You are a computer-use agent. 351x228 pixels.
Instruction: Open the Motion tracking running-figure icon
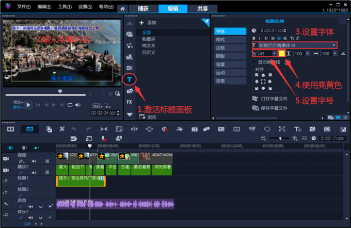pos(252,129)
